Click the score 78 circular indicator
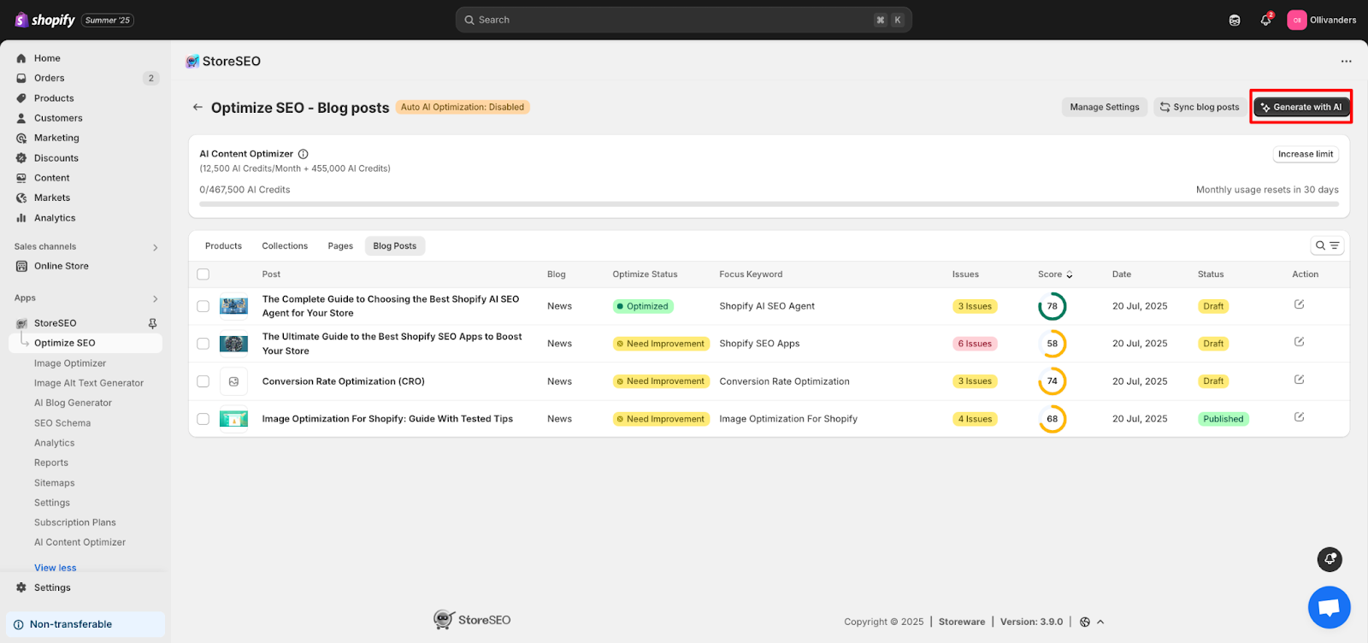The width and height of the screenshot is (1368, 643). [1053, 306]
